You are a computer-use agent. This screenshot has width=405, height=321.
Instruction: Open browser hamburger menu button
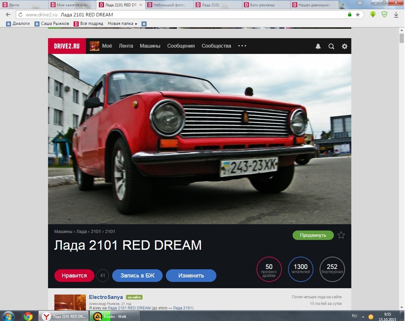click(x=360, y=3)
